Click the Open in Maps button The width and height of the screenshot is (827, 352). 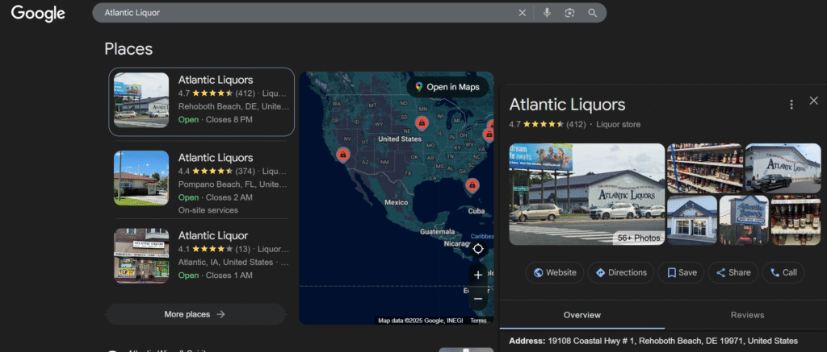click(x=447, y=87)
